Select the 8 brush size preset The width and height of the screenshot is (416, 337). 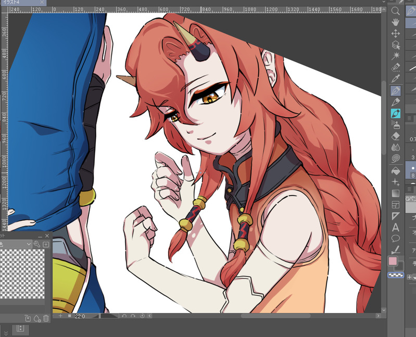pos(412,171)
